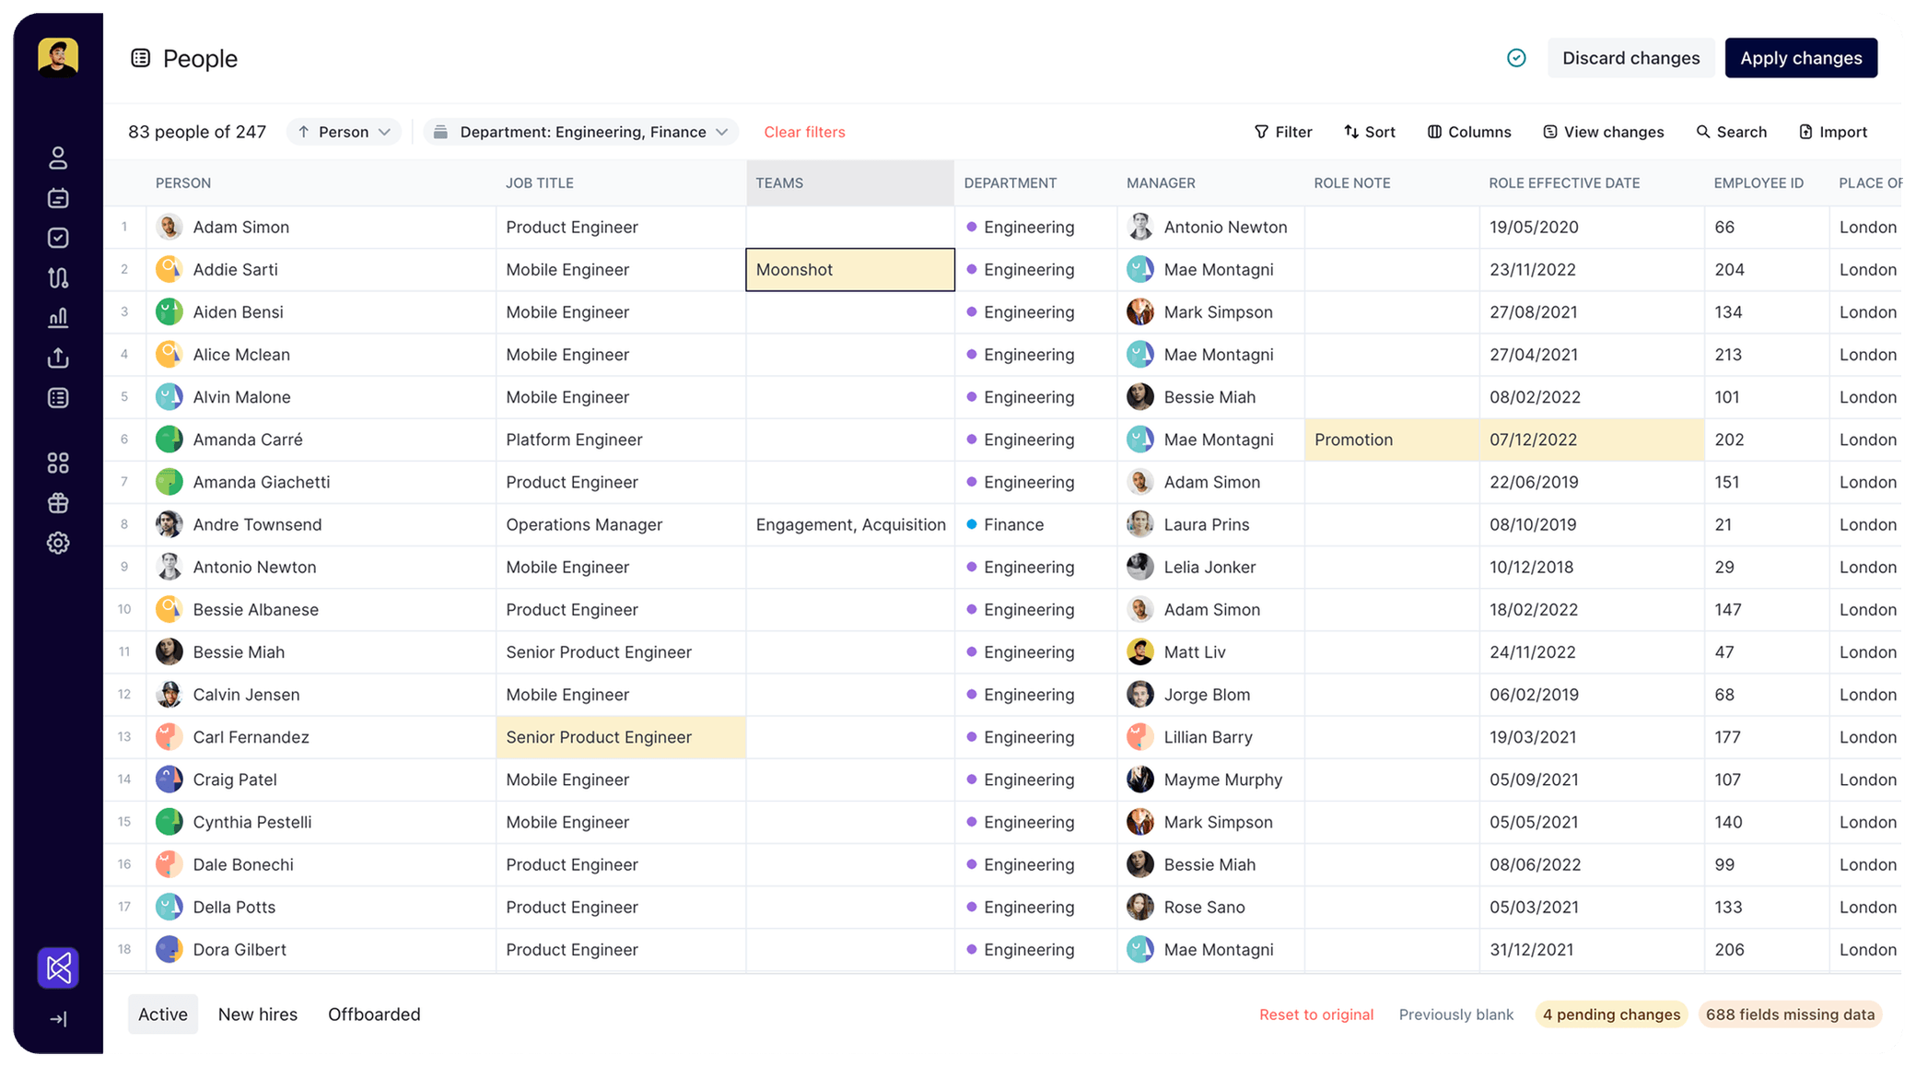Open the Offboarded tab
Viewport: 1916px width, 1067px height.
[374, 1014]
